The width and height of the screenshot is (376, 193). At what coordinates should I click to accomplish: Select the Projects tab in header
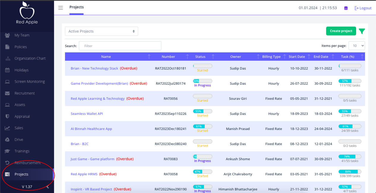tap(77, 7)
